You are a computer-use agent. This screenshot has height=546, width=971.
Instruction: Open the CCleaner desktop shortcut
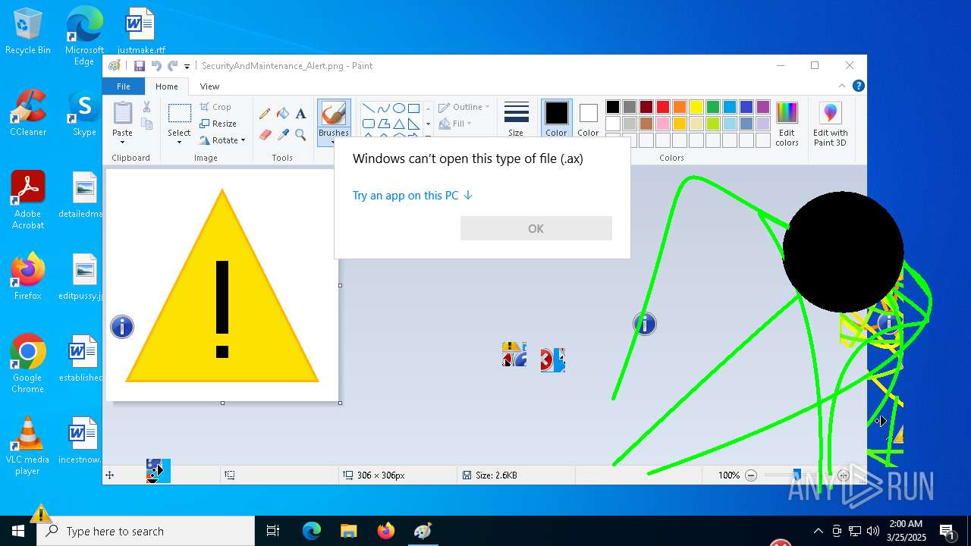[x=28, y=113]
